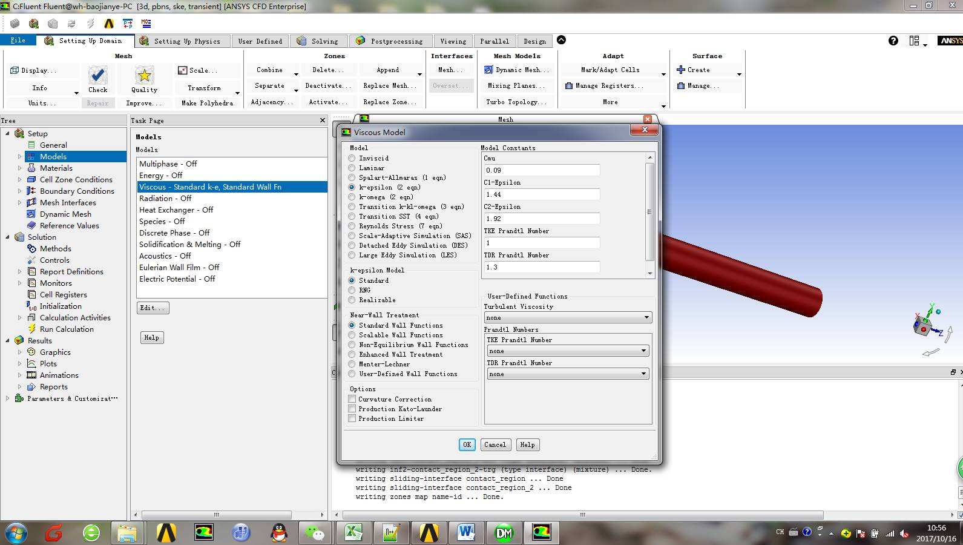Open the TDR Prandtl Number UDF dropdown
This screenshot has width=963, height=545.
tap(568, 374)
